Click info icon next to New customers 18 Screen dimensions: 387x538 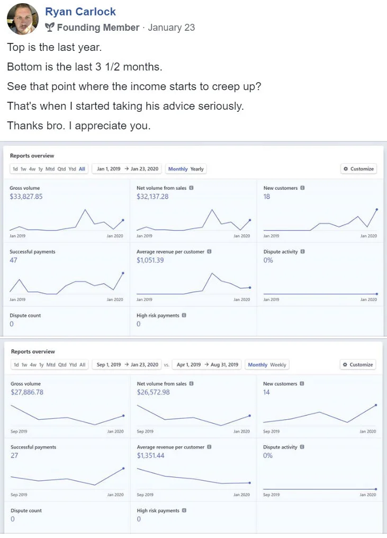(302, 188)
